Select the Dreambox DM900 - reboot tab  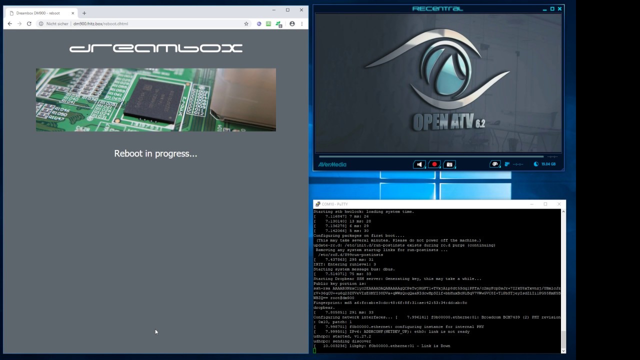pos(41,13)
